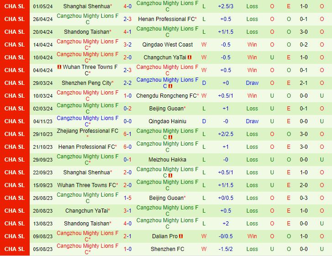Click score 2-2 versus Shenzhen Peng City
Screen dimensions: 332x256
[127, 83]
